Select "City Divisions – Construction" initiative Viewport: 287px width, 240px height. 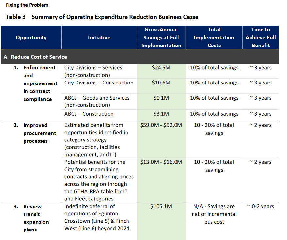[x=99, y=83]
